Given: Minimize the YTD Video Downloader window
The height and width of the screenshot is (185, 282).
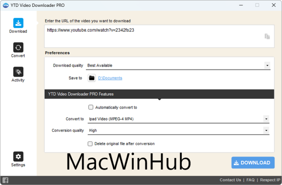Looking at the screenshot, I should tap(241, 5).
